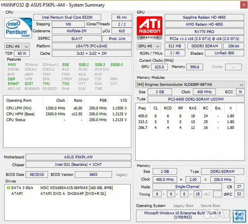Select the 333.3 memory timing row

pyautogui.click(x=186, y=122)
